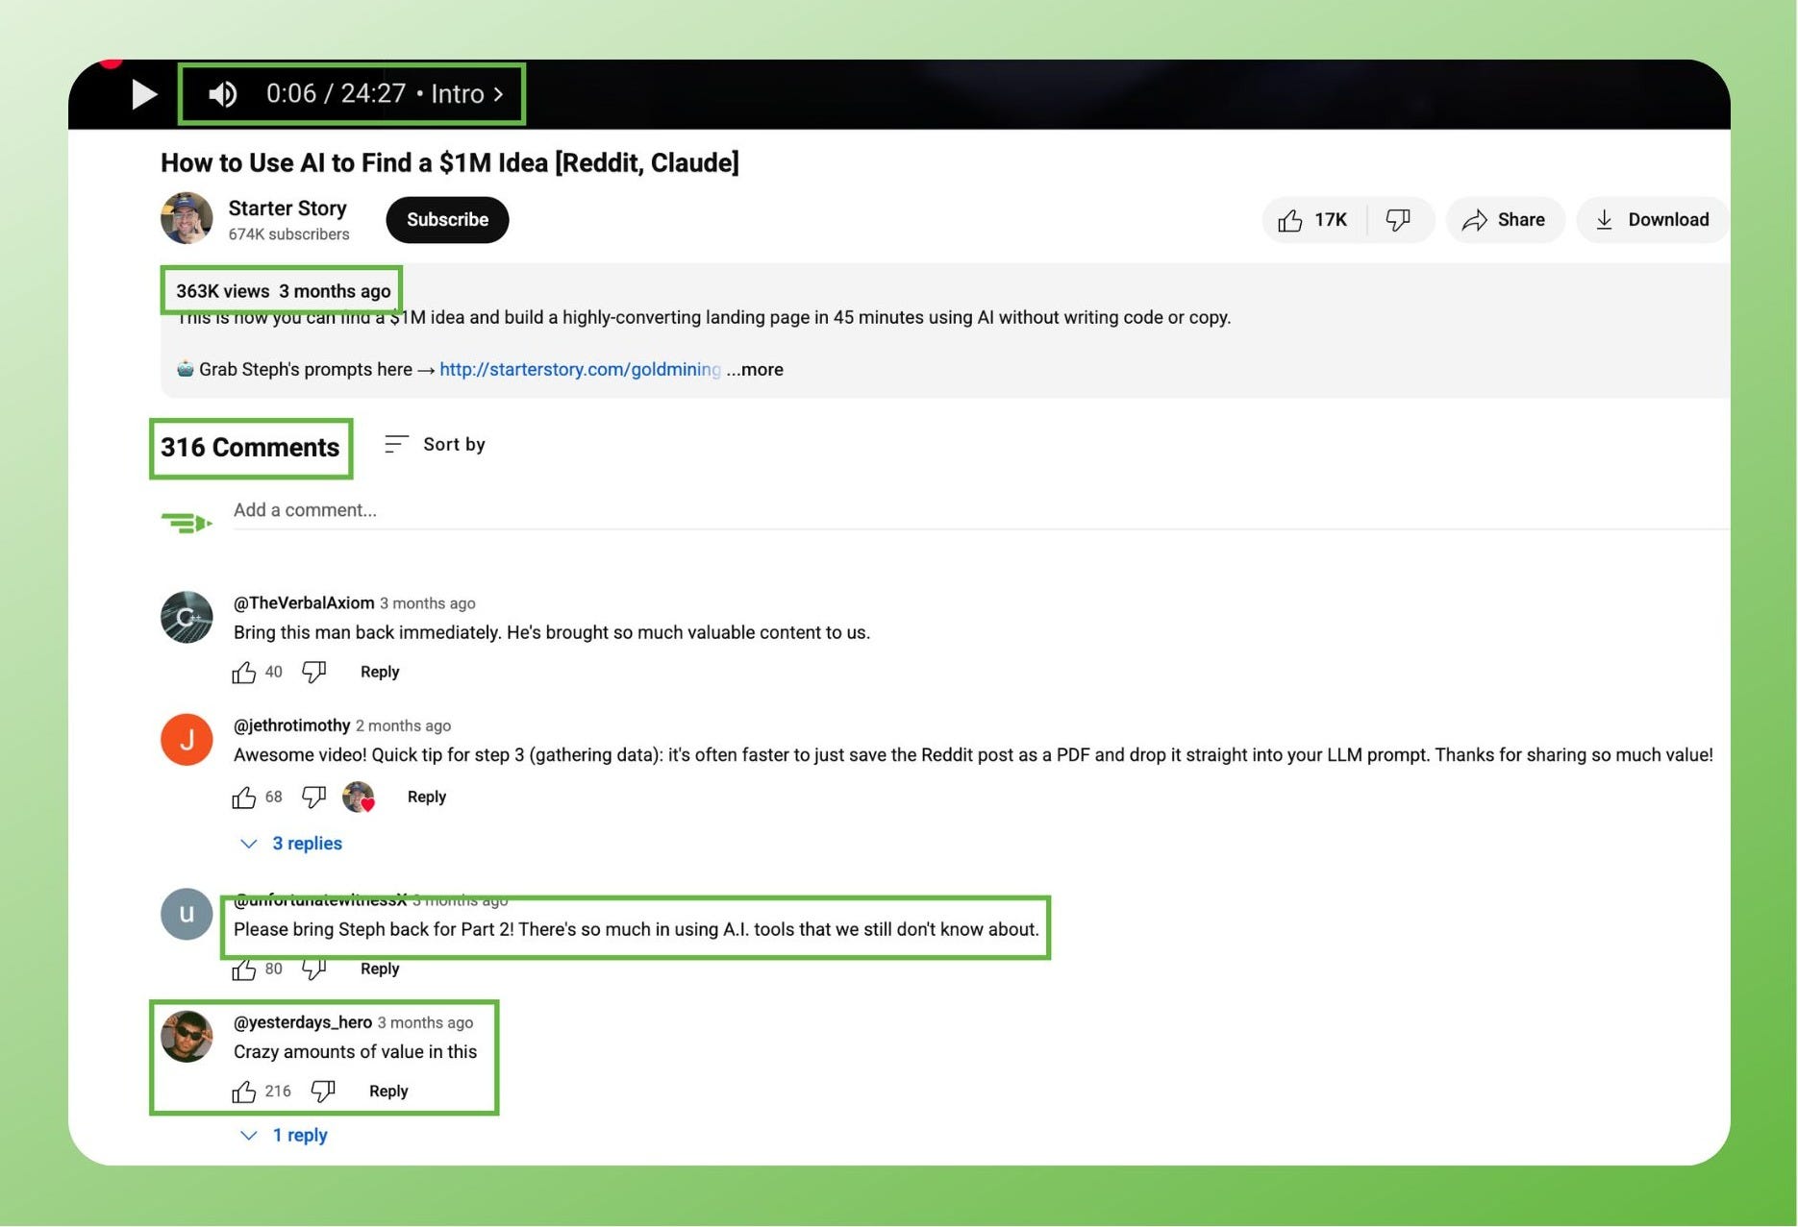Screen dimensions: 1798x1227
Task: Share the video
Action: [1504, 220]
